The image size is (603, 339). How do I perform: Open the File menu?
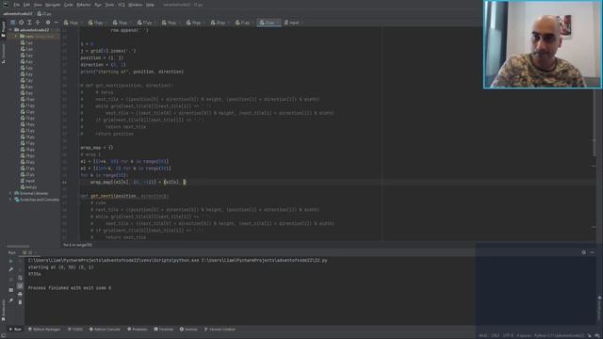[x=17, y=5]
